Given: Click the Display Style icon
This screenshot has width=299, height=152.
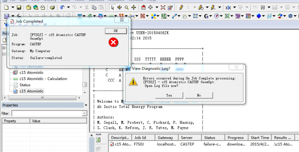Looking at the screenshot, I should (x=170, y=7).
